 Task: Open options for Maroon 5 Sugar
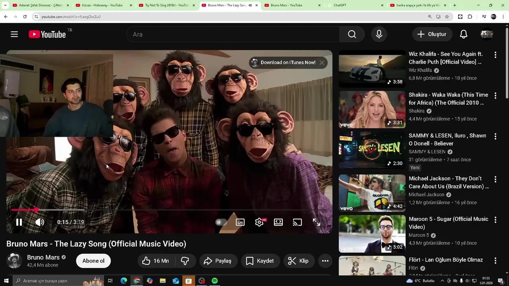[x=495, y=220]
